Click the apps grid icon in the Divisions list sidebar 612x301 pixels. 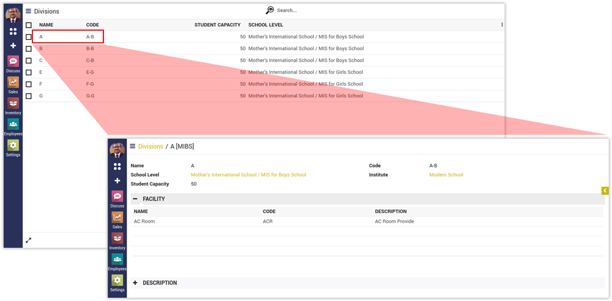(13, 31)
